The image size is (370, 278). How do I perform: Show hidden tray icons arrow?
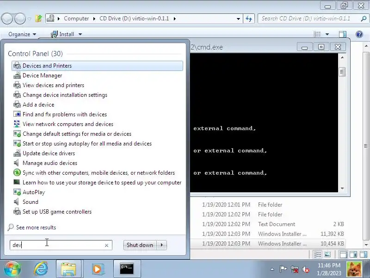pos(272,269)
